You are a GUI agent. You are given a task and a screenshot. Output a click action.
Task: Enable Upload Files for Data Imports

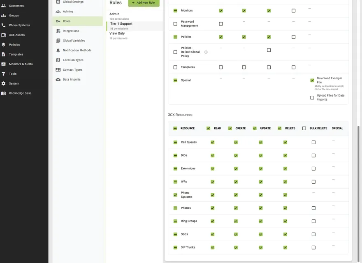(x=312, y=97)
